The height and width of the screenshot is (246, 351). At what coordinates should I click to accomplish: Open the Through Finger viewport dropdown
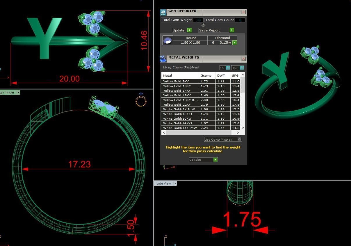[x=18, y=92]
